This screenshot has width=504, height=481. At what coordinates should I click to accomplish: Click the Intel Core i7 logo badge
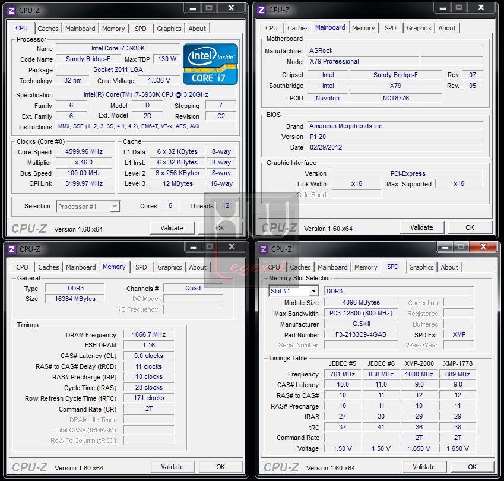pos(211,64)
